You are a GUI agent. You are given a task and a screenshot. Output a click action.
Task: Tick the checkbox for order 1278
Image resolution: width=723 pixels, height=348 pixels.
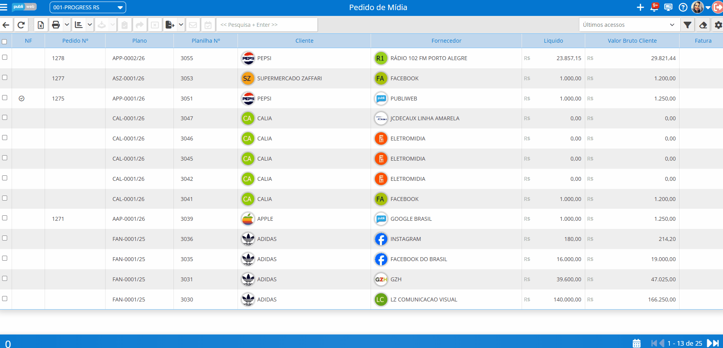(5, 57)
